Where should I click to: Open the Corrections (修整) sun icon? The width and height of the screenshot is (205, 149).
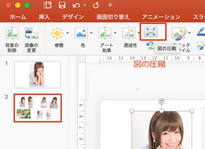pyautogui.click(x=57, y=33)
